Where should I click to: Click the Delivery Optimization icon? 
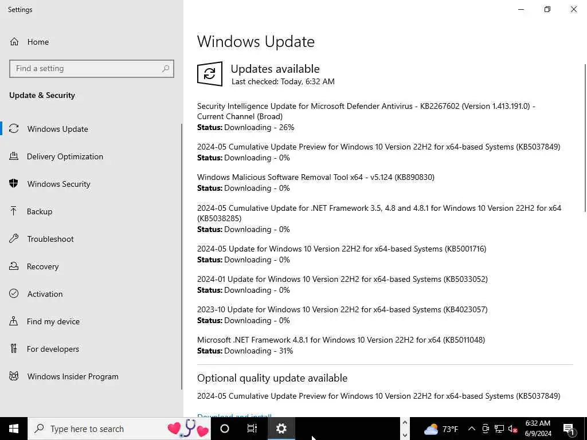click(x=14, y=156)
